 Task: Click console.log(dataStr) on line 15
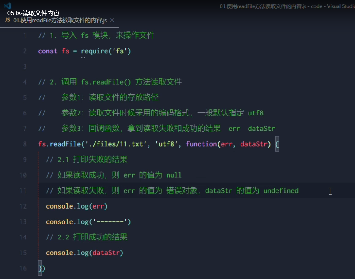pos(84,253)
